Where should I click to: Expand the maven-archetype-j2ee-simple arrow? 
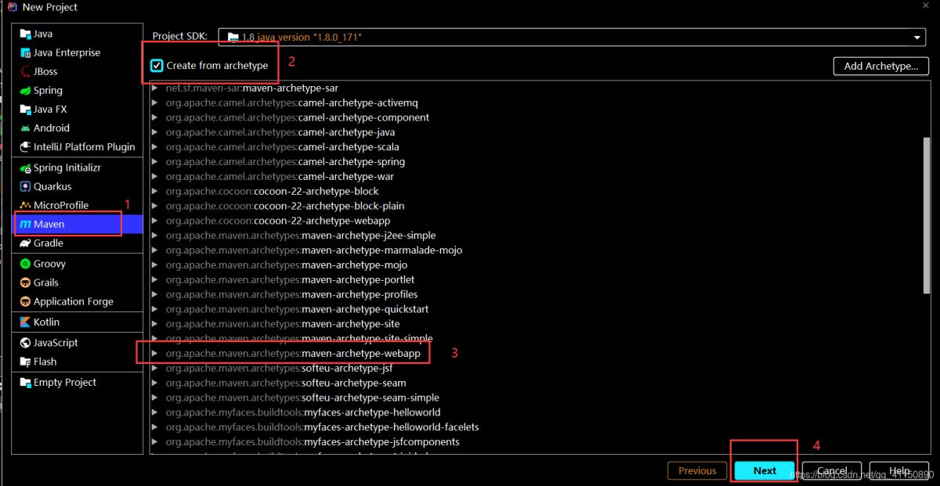pyautogui.click(x=155, y=236)
